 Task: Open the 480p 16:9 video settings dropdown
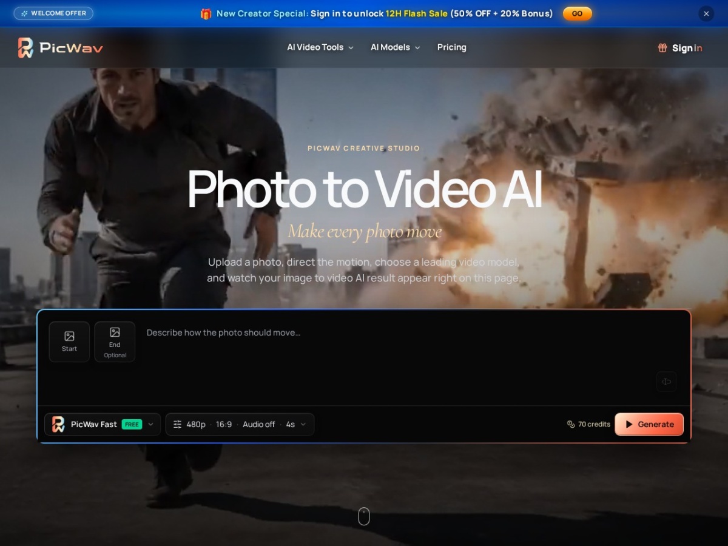pos(240,424)
